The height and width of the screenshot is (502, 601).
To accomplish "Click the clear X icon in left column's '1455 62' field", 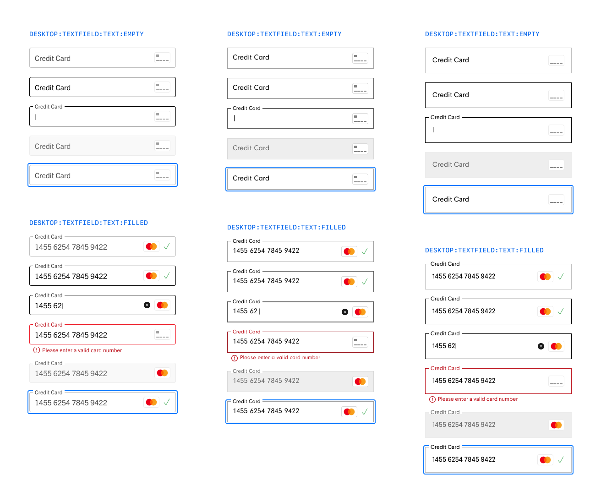I will point(147,305).
